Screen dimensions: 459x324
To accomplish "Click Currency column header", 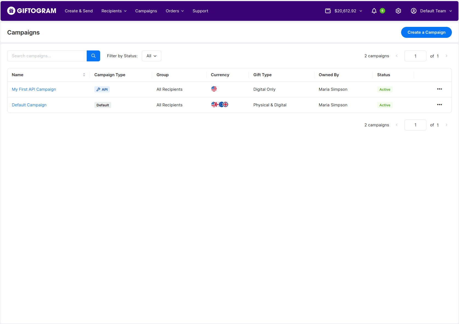I will click(220, 75).
